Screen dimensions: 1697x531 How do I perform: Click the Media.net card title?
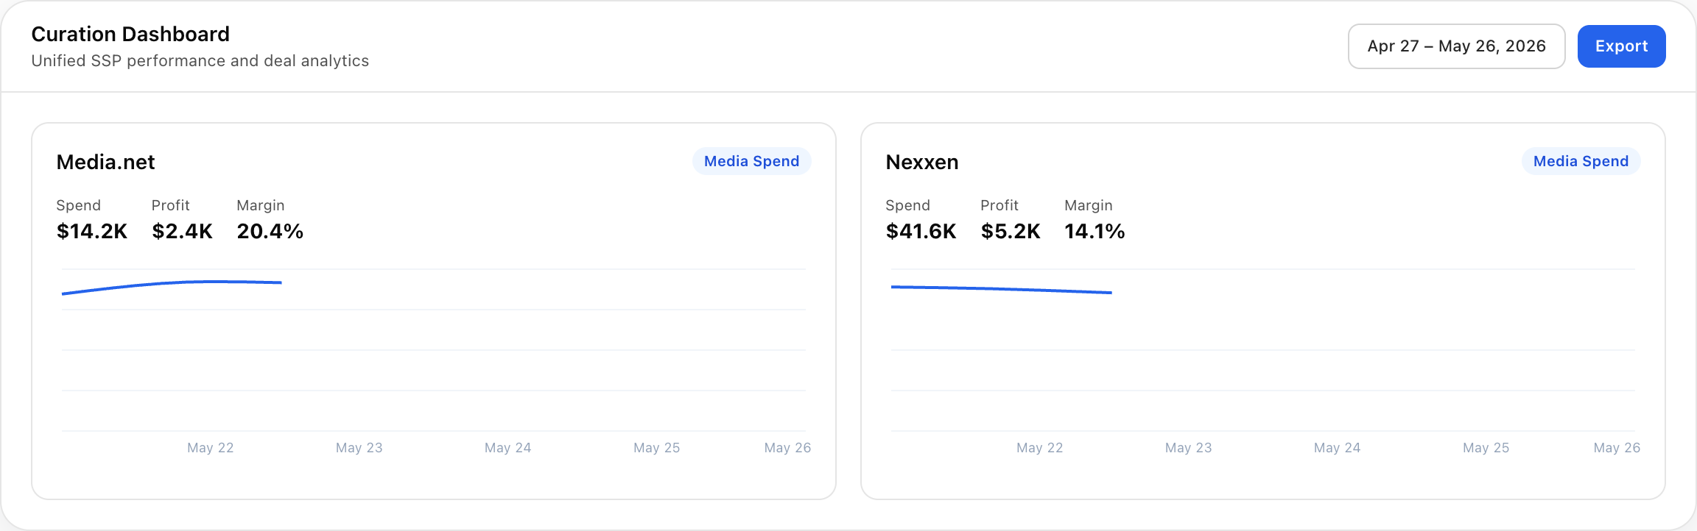[x=105, y=162]
